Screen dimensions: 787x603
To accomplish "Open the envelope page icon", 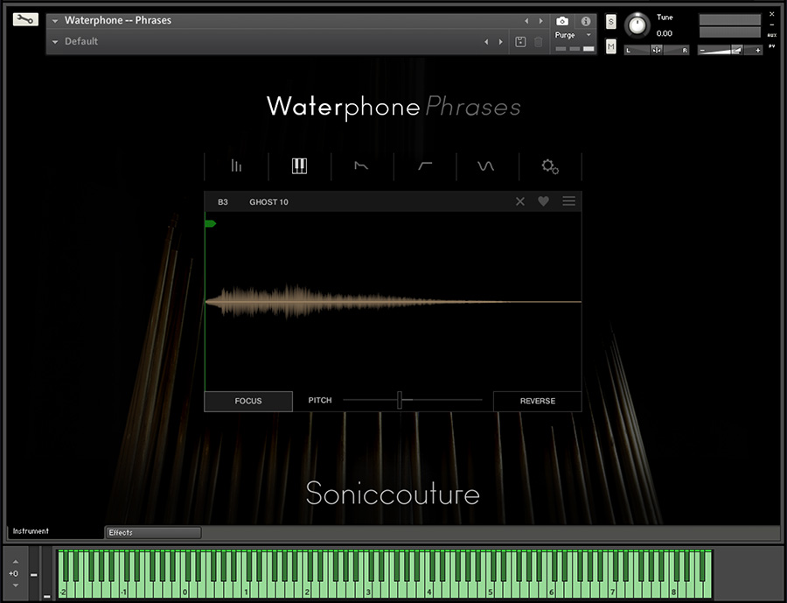I will click(361, 165).
